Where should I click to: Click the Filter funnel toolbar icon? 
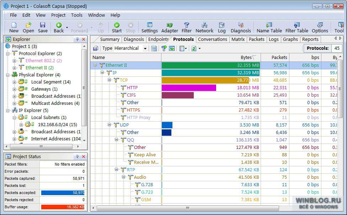tap(187, 25)
